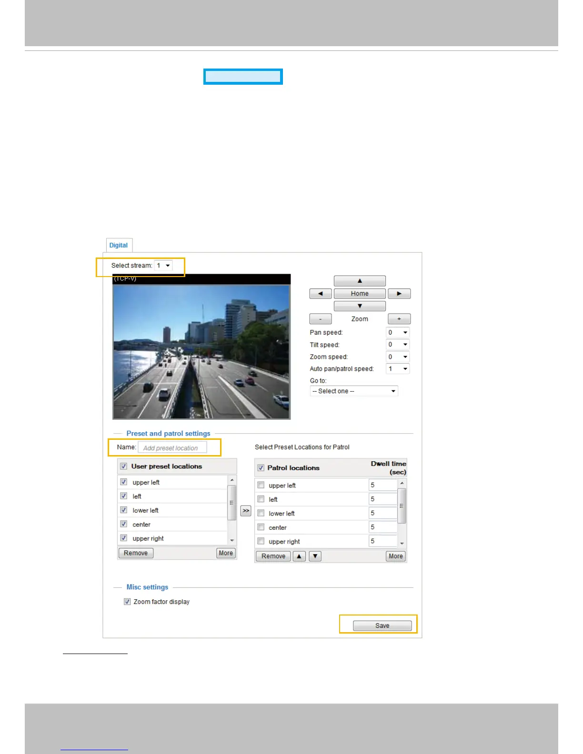583x754 pixels.
Task: Toggle Zoom factor display checkbox
Action: (127, 602)
